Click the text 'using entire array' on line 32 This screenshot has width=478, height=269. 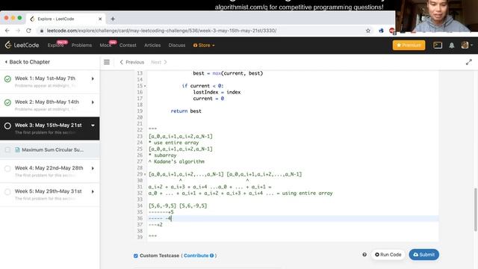307,194
